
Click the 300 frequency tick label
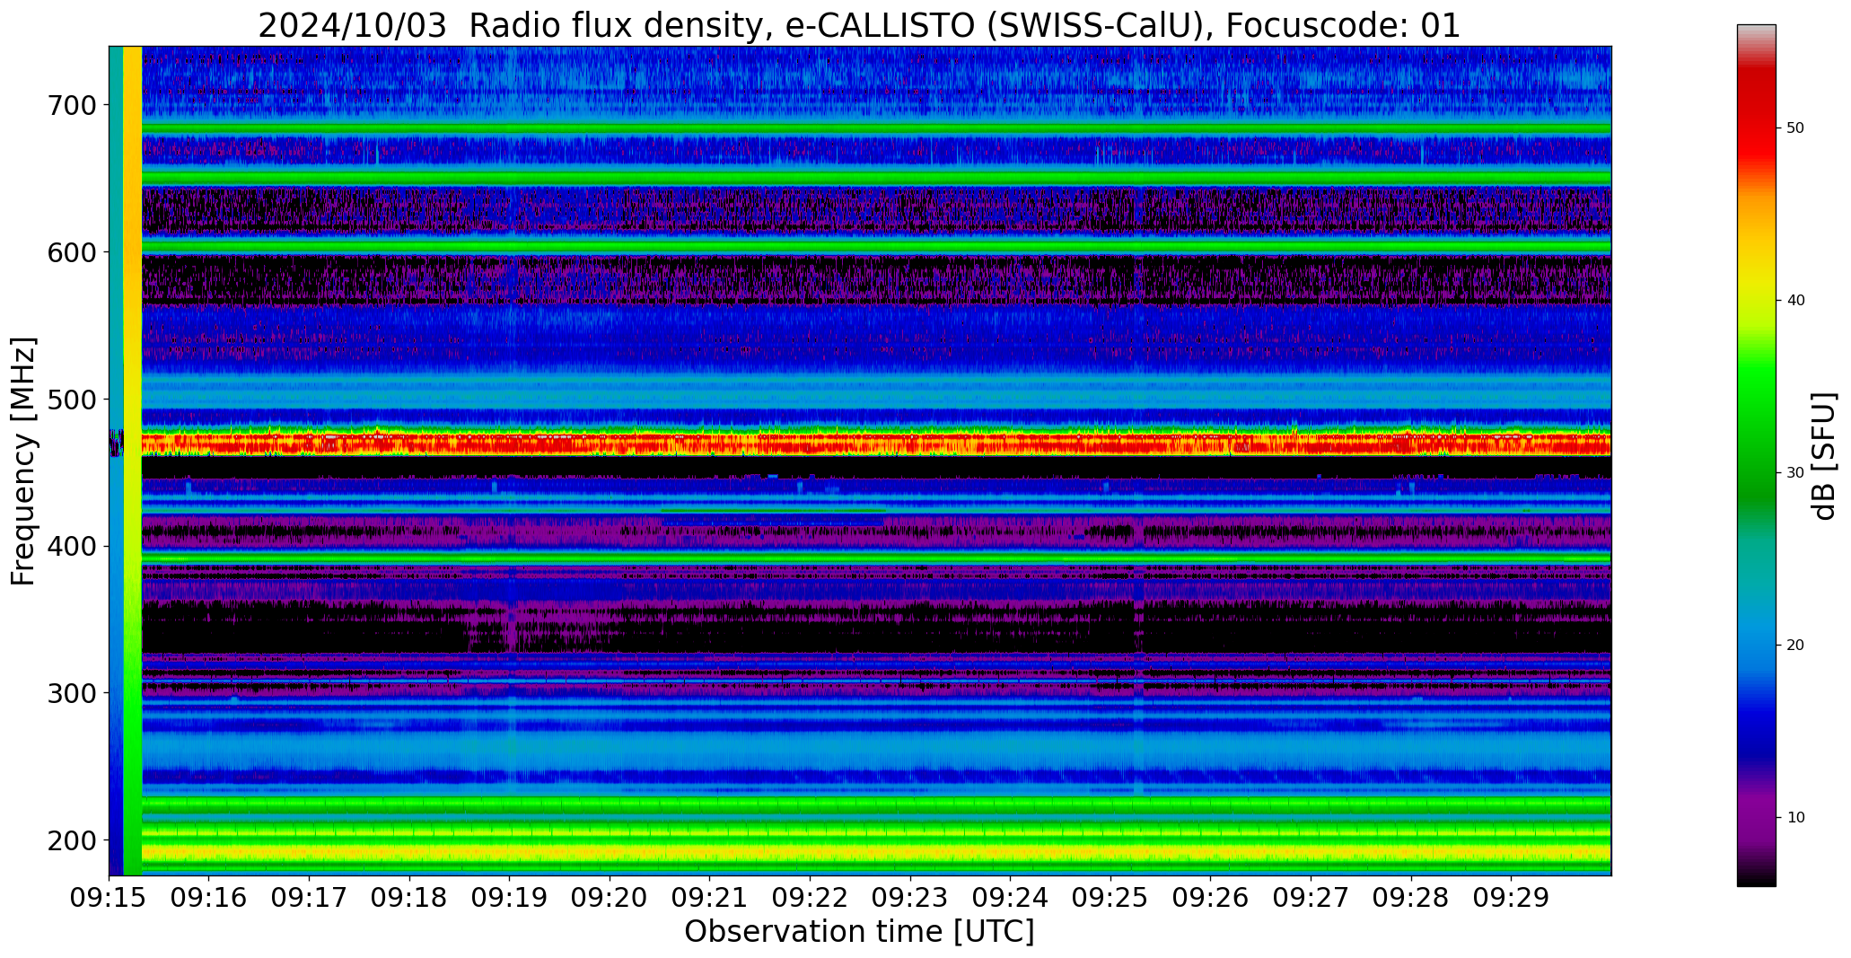71,693
